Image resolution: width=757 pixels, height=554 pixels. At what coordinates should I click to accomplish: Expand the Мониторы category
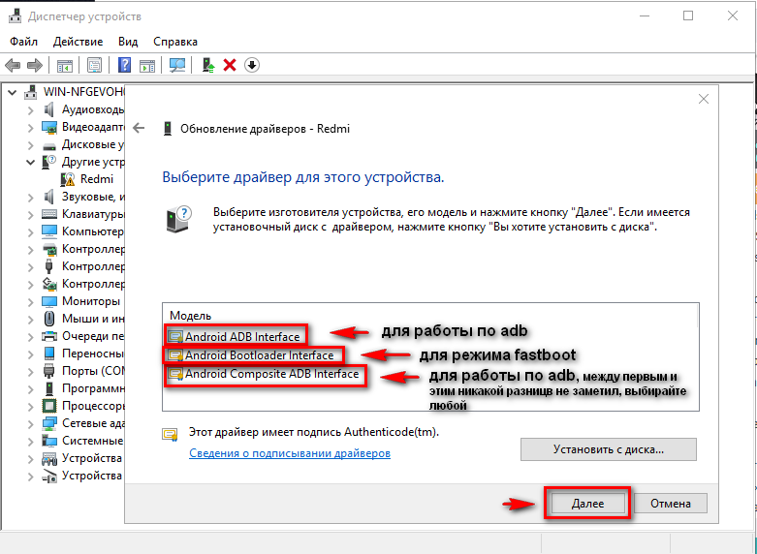(x=30, y=301)
